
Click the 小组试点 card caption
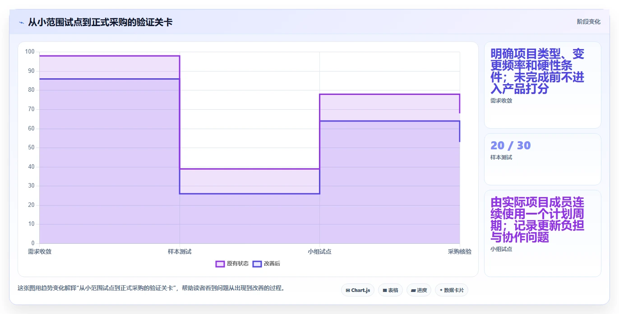click(x=501, y=249)
